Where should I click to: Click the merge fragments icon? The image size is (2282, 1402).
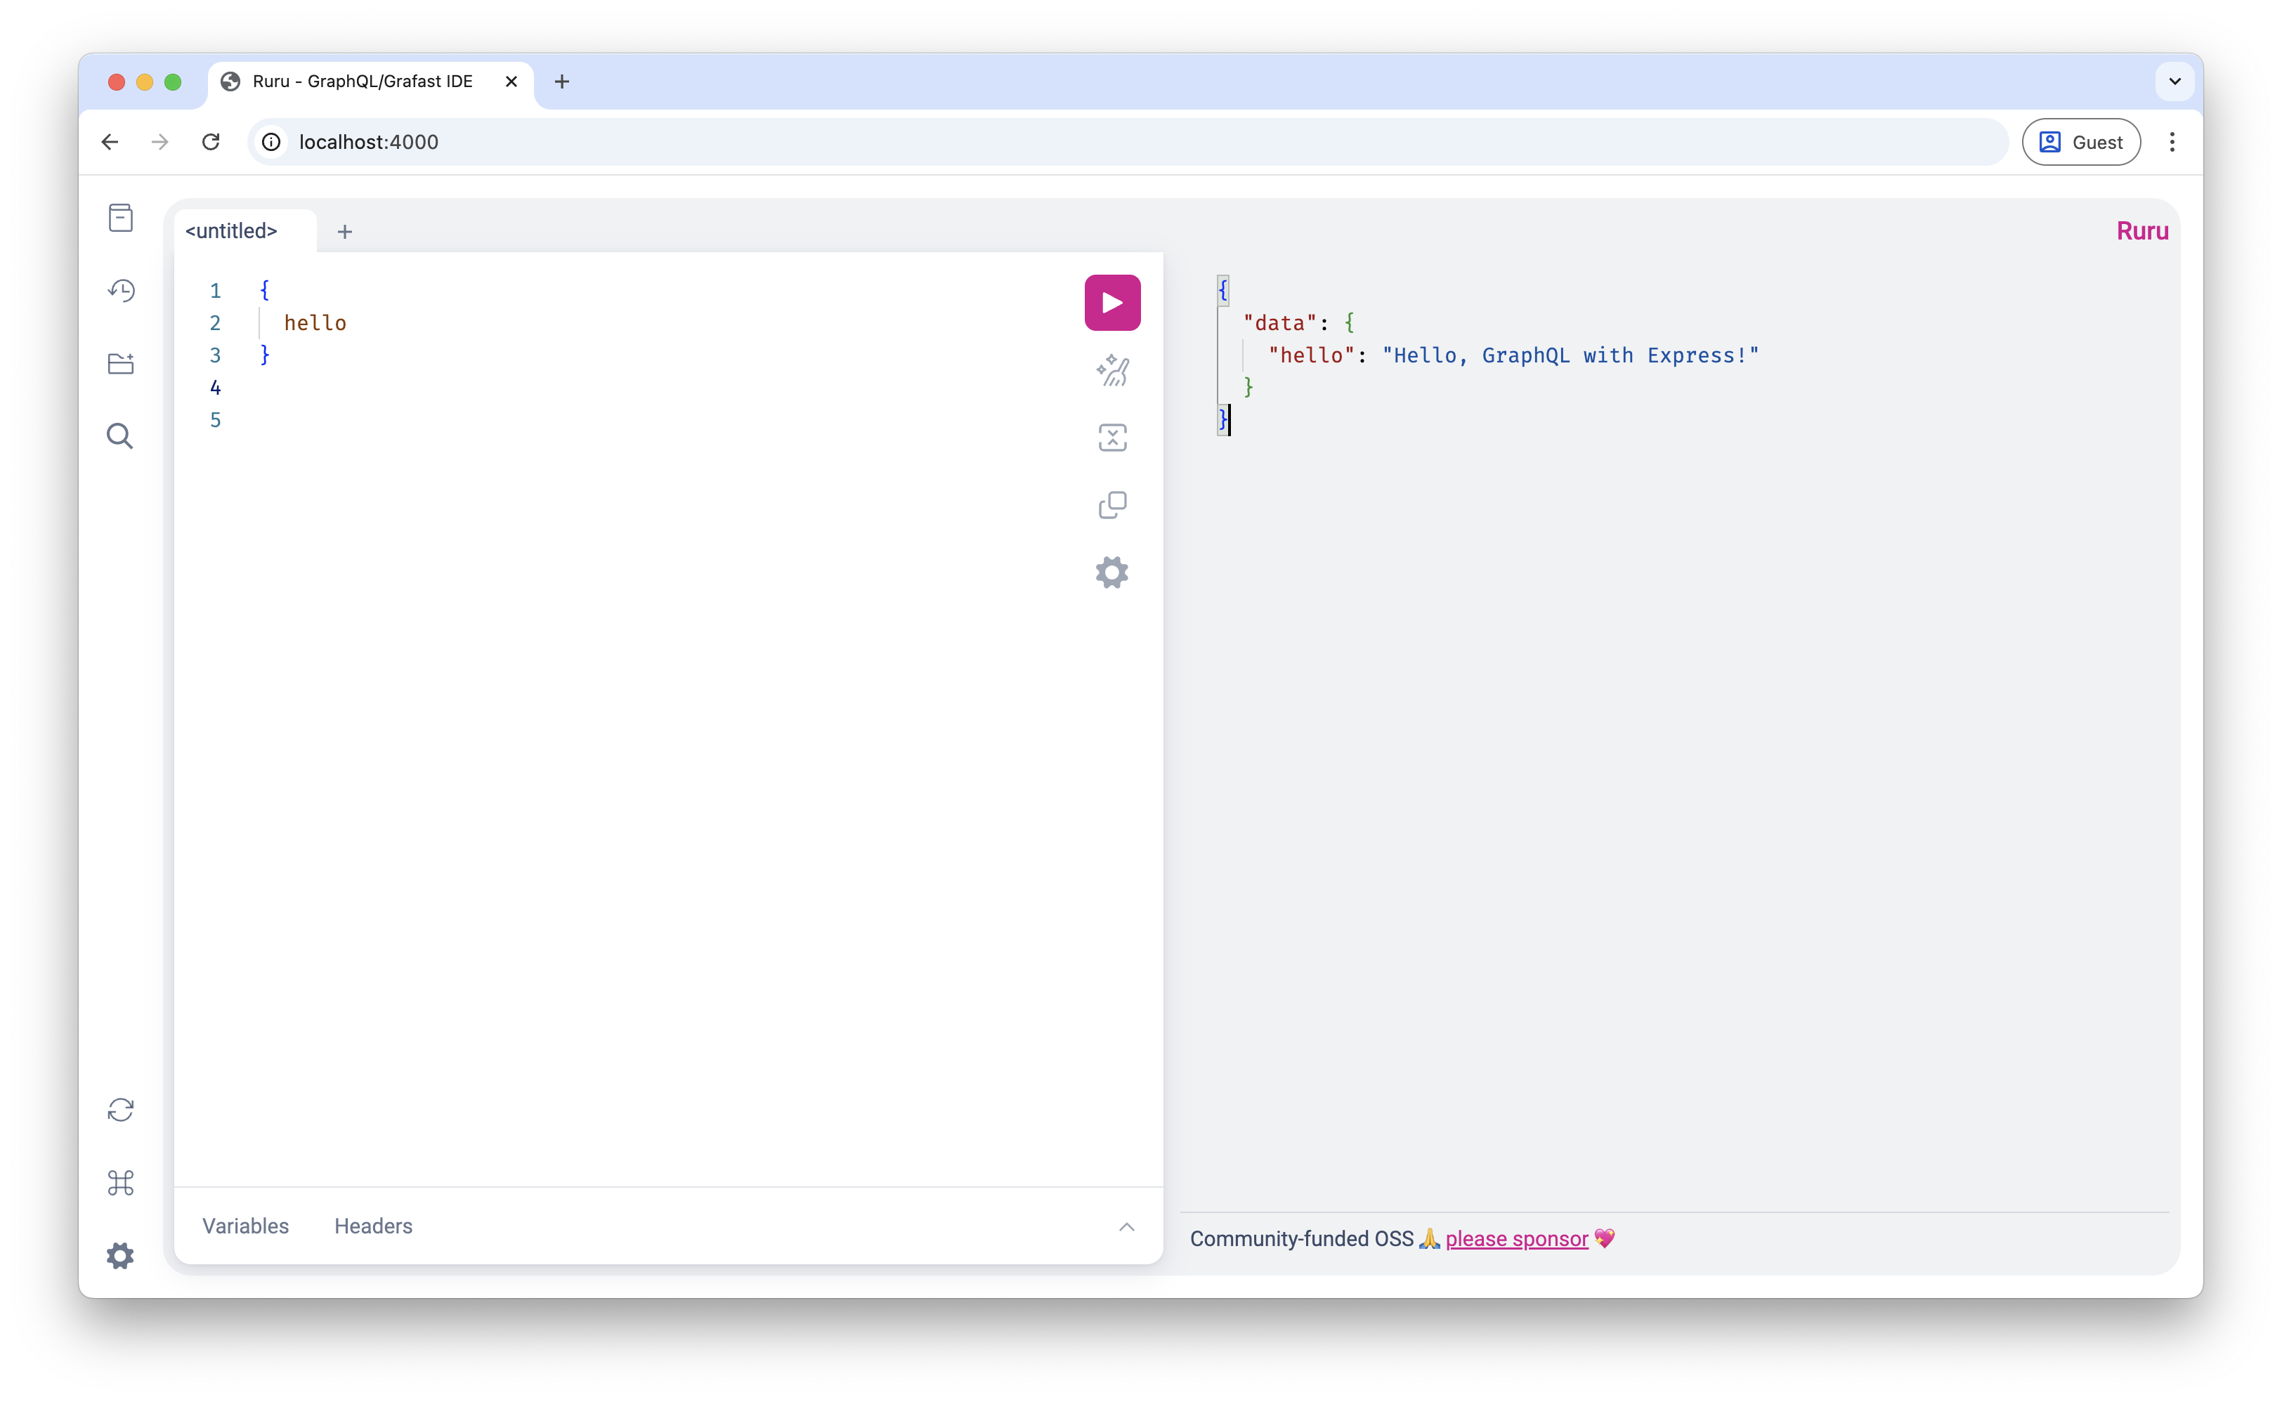click(1111, 438)
